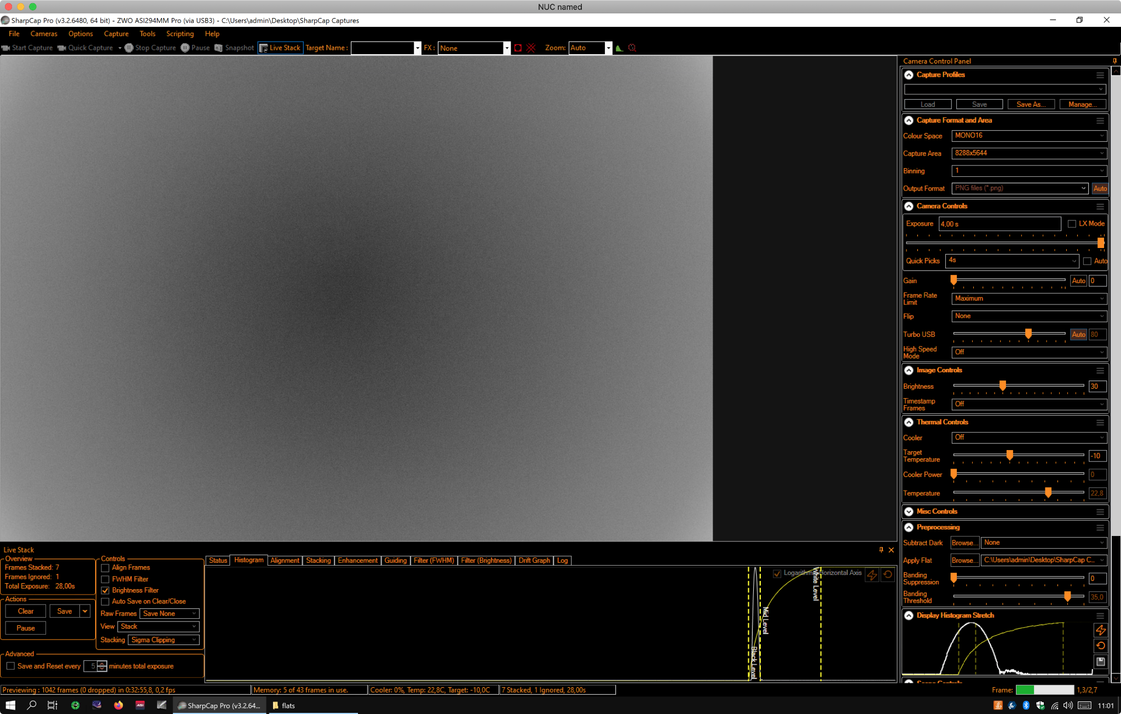Open the Cameras menu

click(x=44, y=34)
